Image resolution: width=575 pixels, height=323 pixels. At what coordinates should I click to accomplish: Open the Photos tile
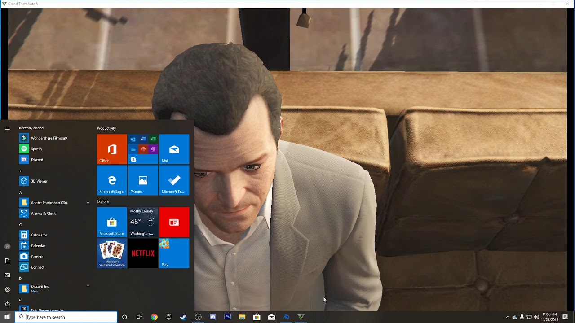(x=143, y=180)
